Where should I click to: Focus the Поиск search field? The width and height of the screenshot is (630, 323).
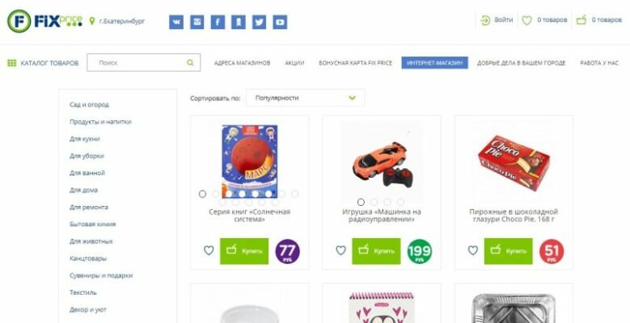pos(143,63)
